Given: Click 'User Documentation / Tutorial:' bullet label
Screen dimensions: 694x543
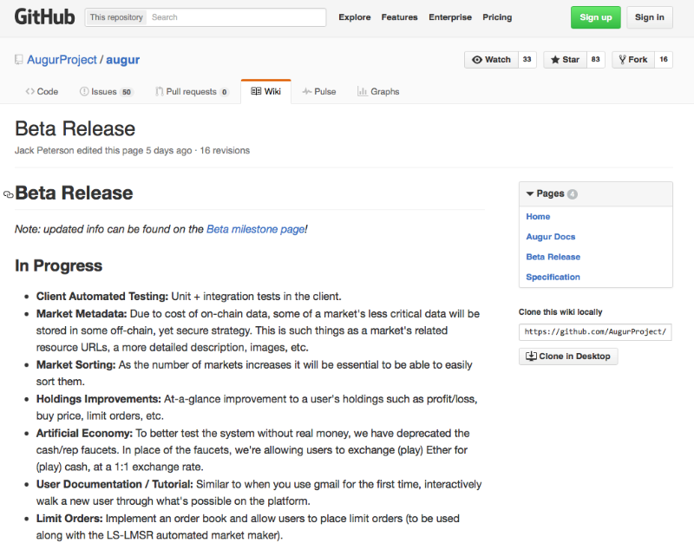Looking at the screenshot, I should (115, 484).
